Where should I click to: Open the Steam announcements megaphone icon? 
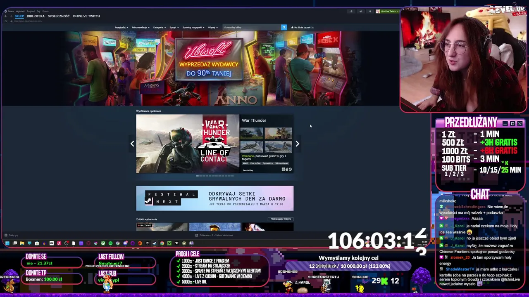361,12
